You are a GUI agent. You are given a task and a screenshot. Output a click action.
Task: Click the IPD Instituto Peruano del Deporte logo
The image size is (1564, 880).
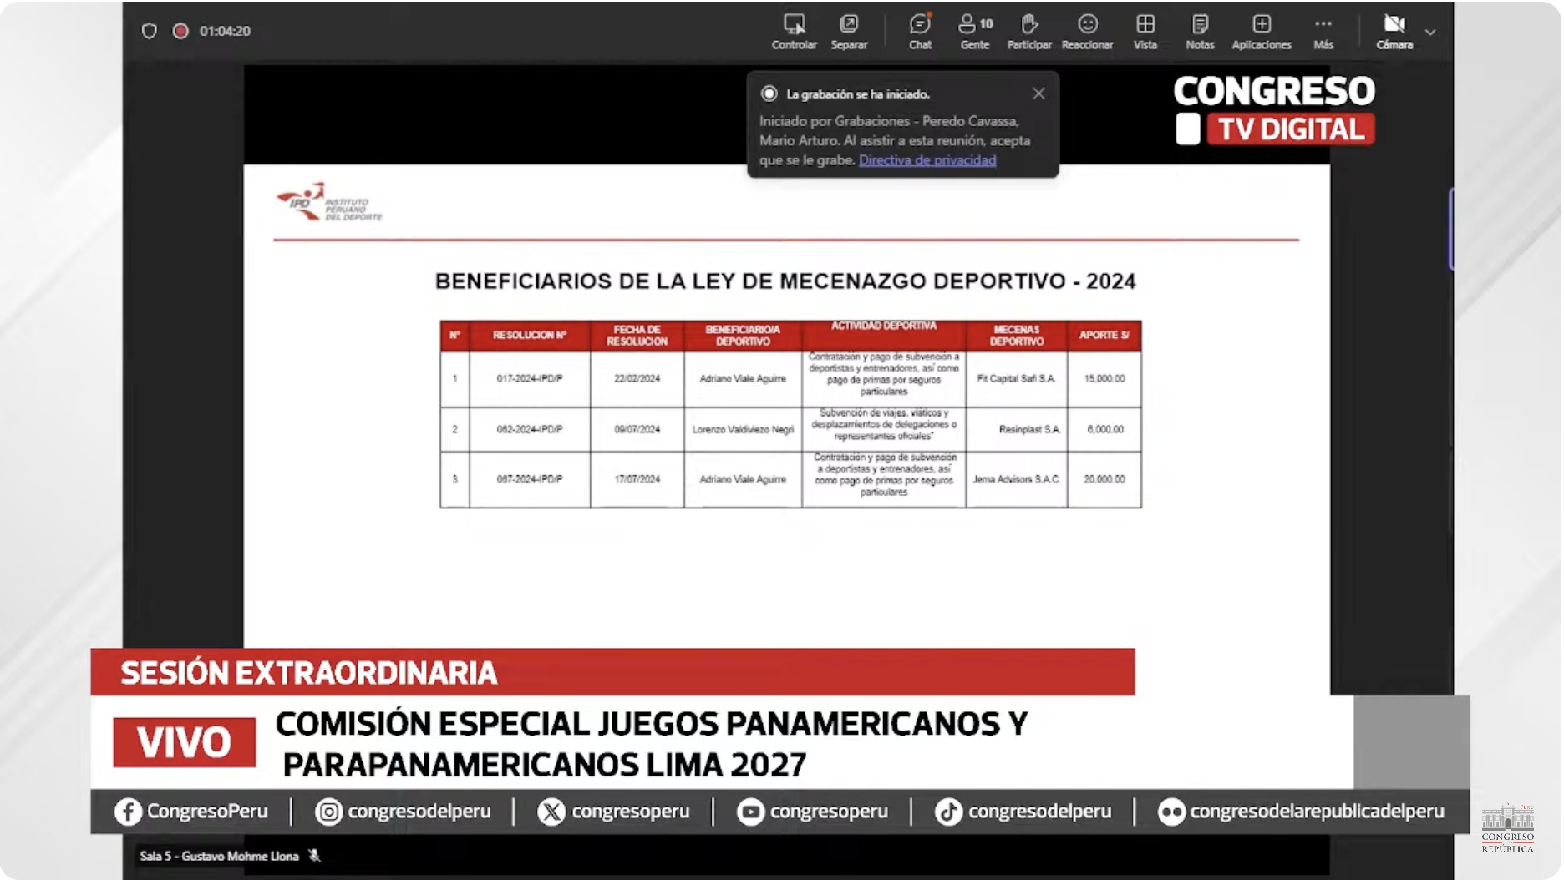[x=329, y=202]
